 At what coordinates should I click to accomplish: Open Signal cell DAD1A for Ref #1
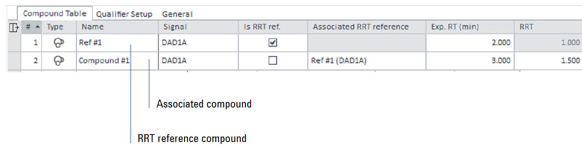click(x=198, y=43)
